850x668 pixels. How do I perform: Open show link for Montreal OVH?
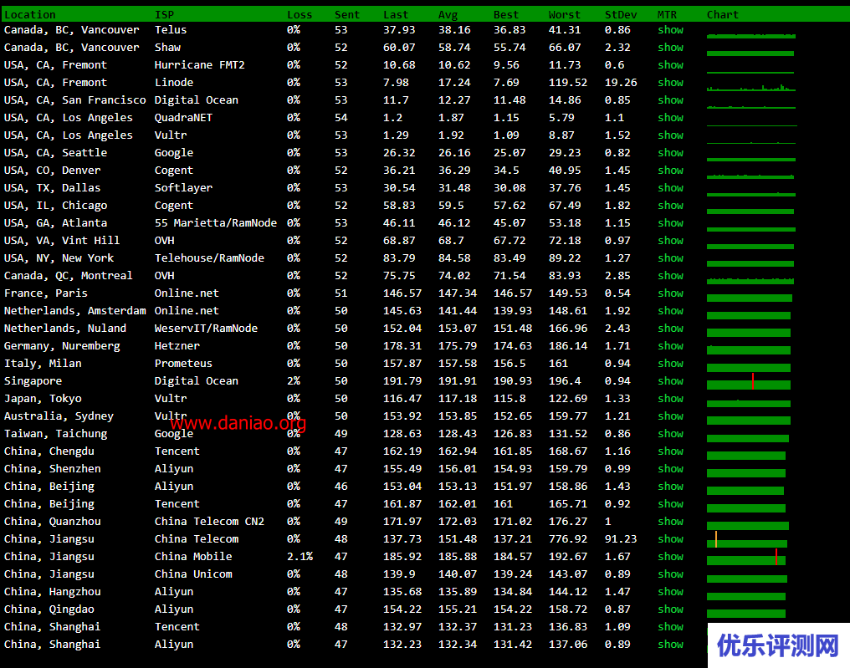click(x=671, y=276)
